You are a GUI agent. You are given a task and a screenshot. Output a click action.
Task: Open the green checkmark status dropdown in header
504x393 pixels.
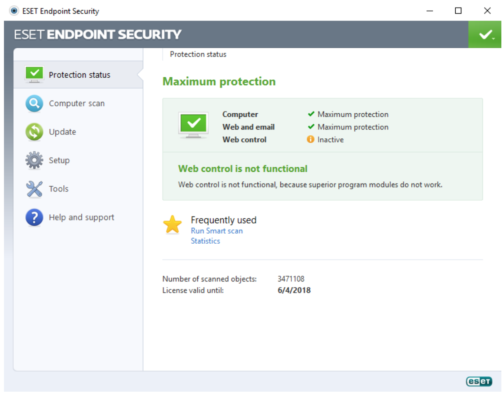(485, 34)
